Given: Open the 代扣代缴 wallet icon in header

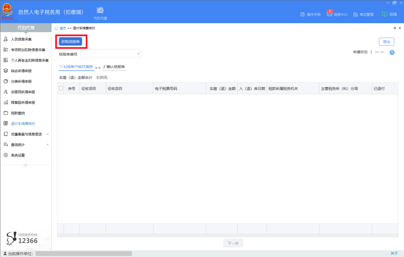Looking at the screenshot, I should [x=100, y=10].
